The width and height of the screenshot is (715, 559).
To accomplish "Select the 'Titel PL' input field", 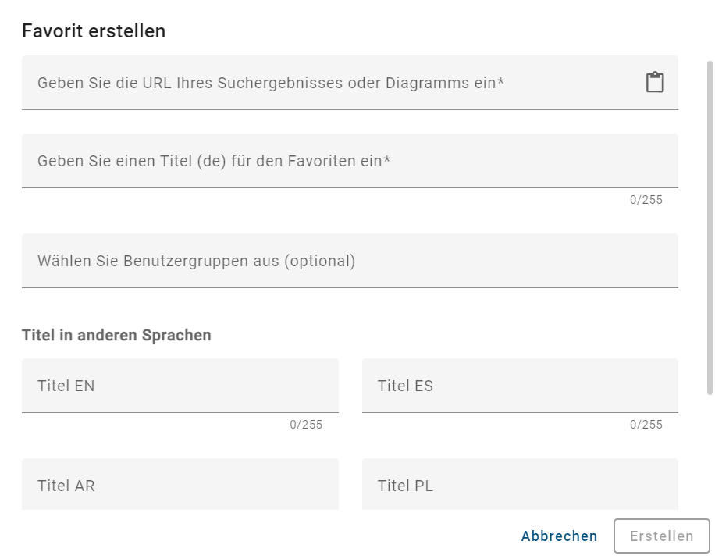I will 519,485.
